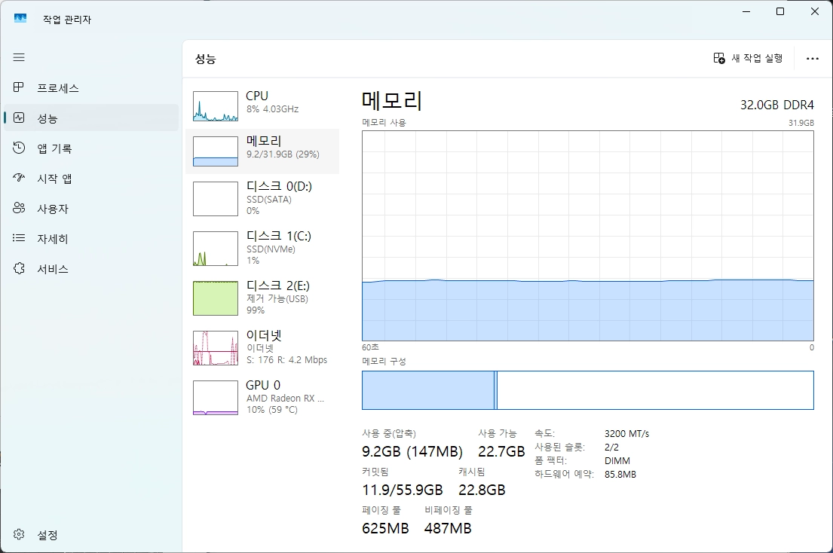Click the 11.9/55.9GB committed value
Image resolution: width=833 pixels, height=553 pixels.
402,490
